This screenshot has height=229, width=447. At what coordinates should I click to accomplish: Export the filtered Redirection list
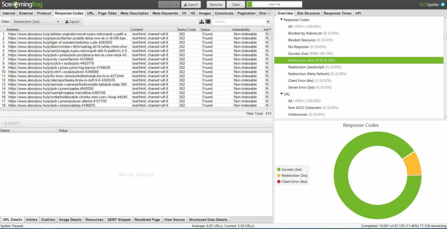click(73, 22)
